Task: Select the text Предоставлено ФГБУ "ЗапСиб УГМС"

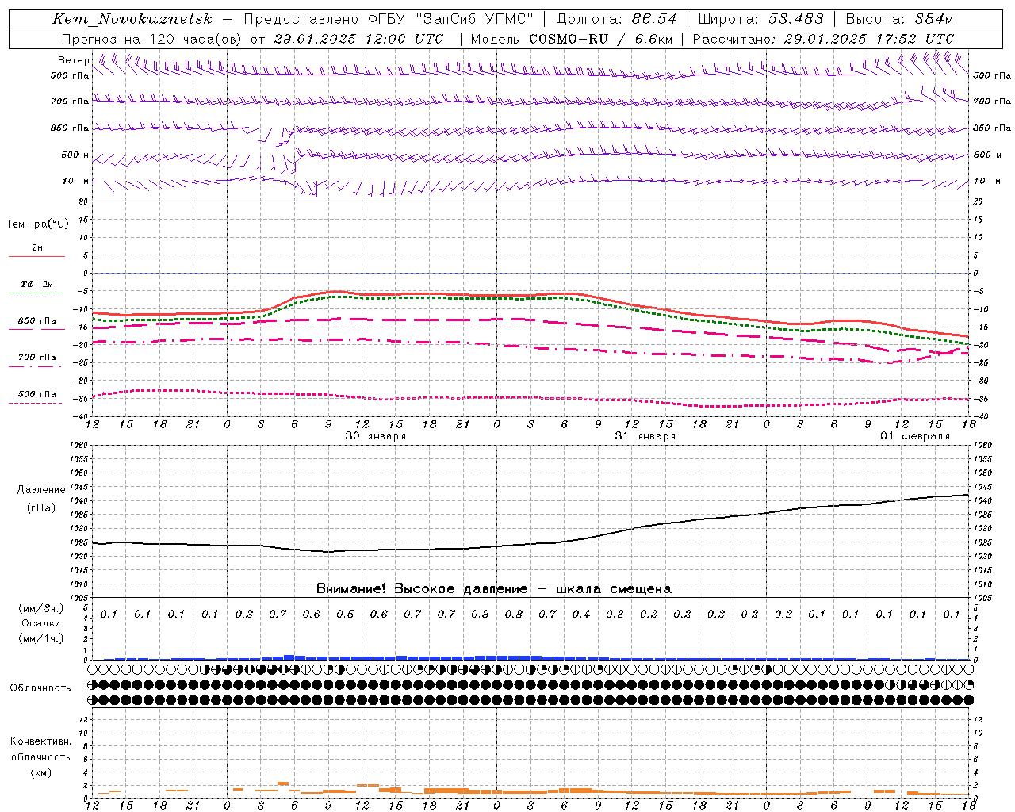Action: click(x=389, y=19)
